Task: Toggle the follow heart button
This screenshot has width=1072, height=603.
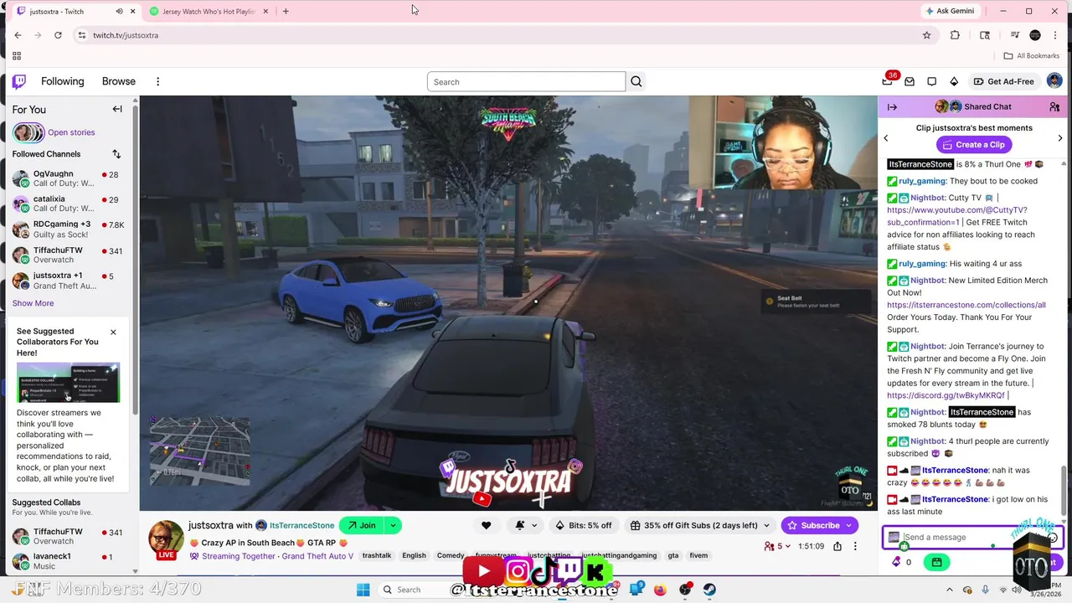Action: click(x=486, y=525)
